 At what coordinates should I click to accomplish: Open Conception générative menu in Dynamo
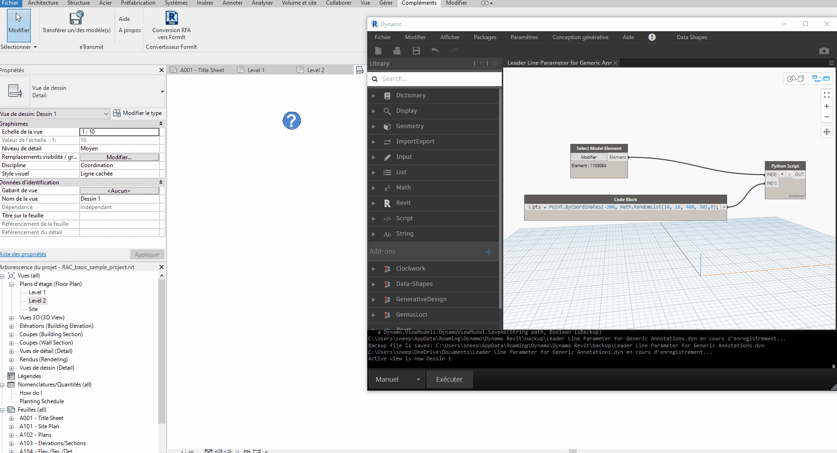point(580,37)
